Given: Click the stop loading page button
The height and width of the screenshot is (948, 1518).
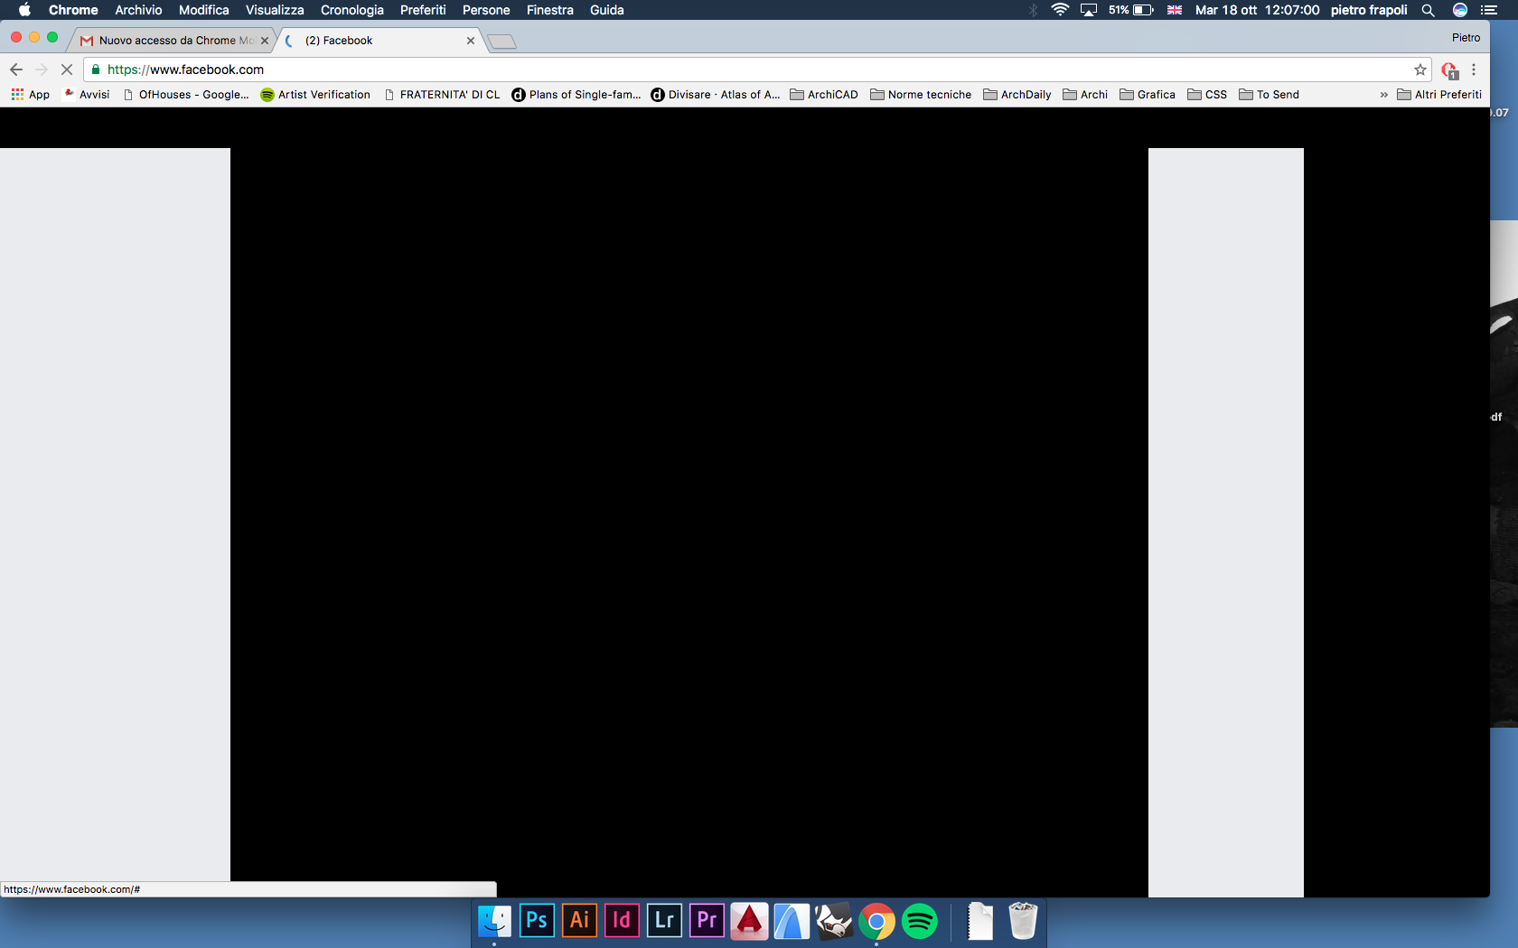Looking at the screenshot, I should coord(66,70).
